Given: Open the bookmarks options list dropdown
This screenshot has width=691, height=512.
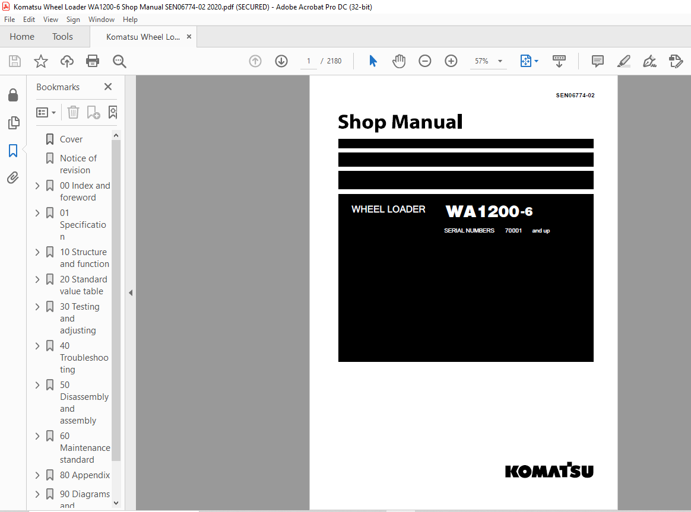Looking at the screenshot, I should coord(46,113).
